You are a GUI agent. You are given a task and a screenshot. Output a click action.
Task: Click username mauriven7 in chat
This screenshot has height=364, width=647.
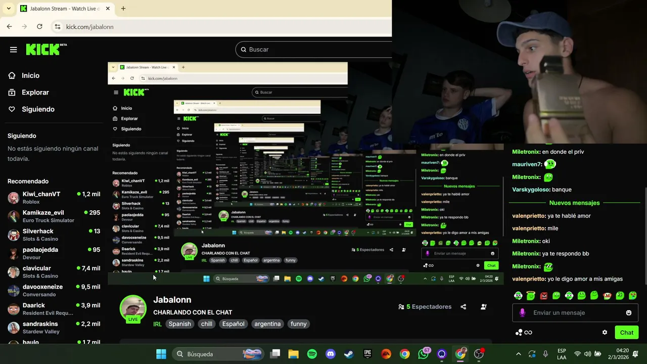526,164
